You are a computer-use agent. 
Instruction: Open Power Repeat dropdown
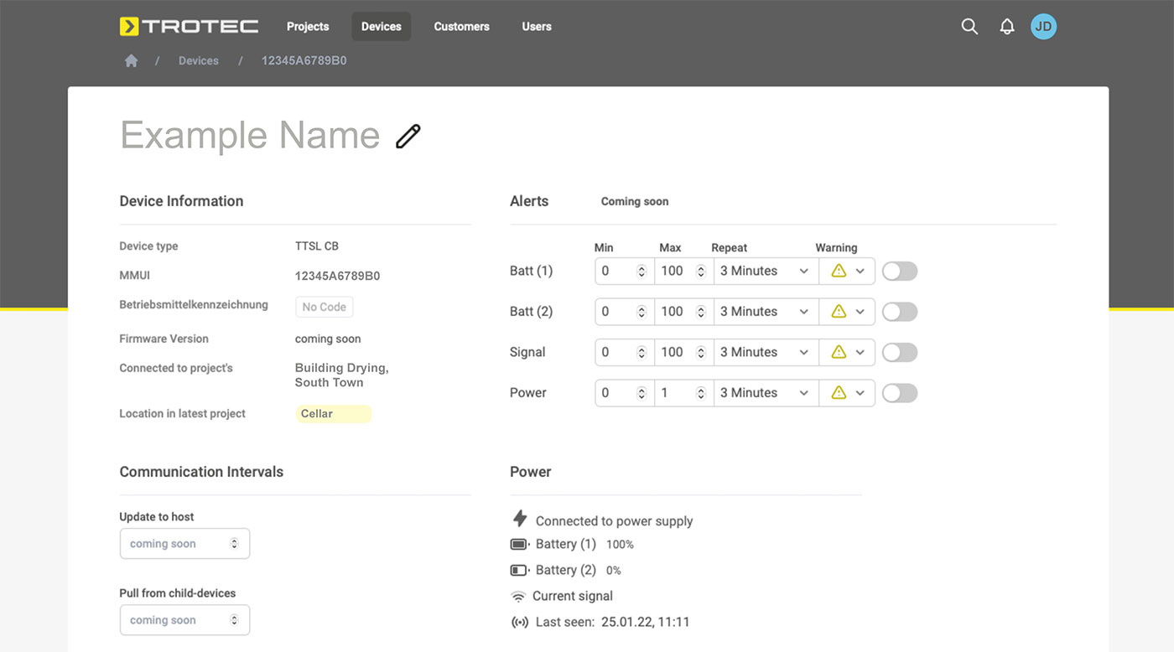pos(766,392)
